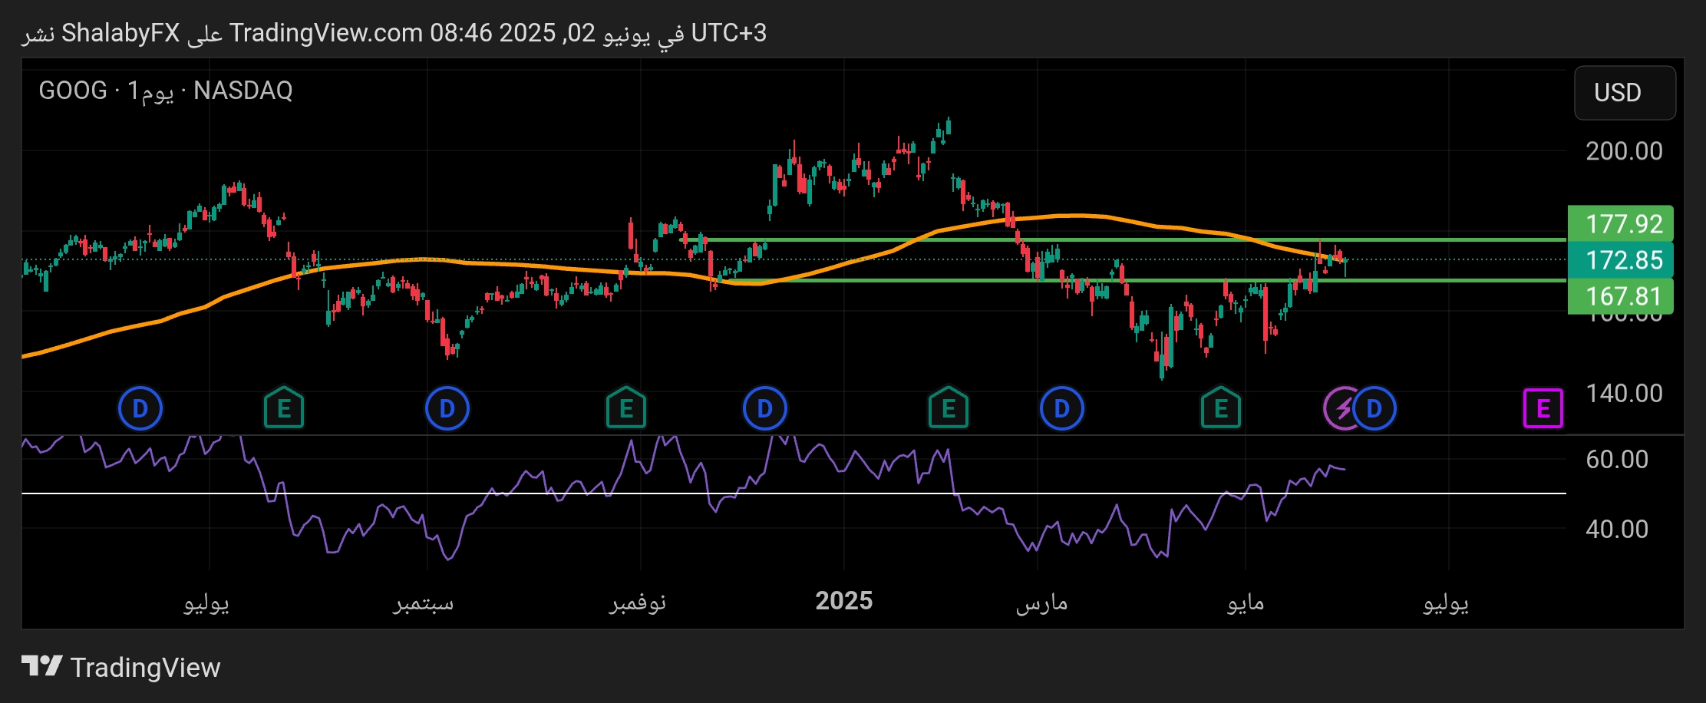The image size is (1706, 703).
Task: Click the dividend D marker above مارس
Action: pos(1061,408)
